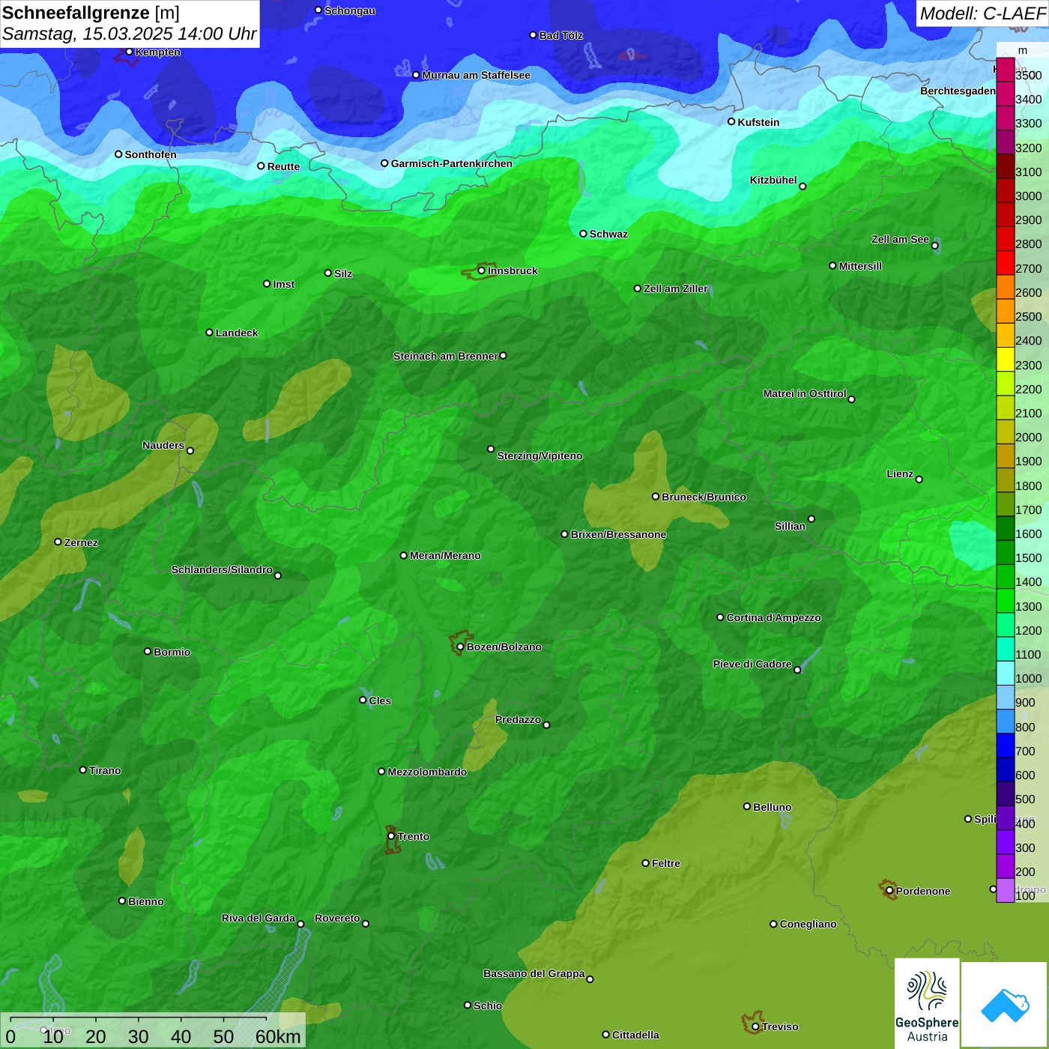
Task: Select the Trento city marker dot
Action: pos(391,836)
